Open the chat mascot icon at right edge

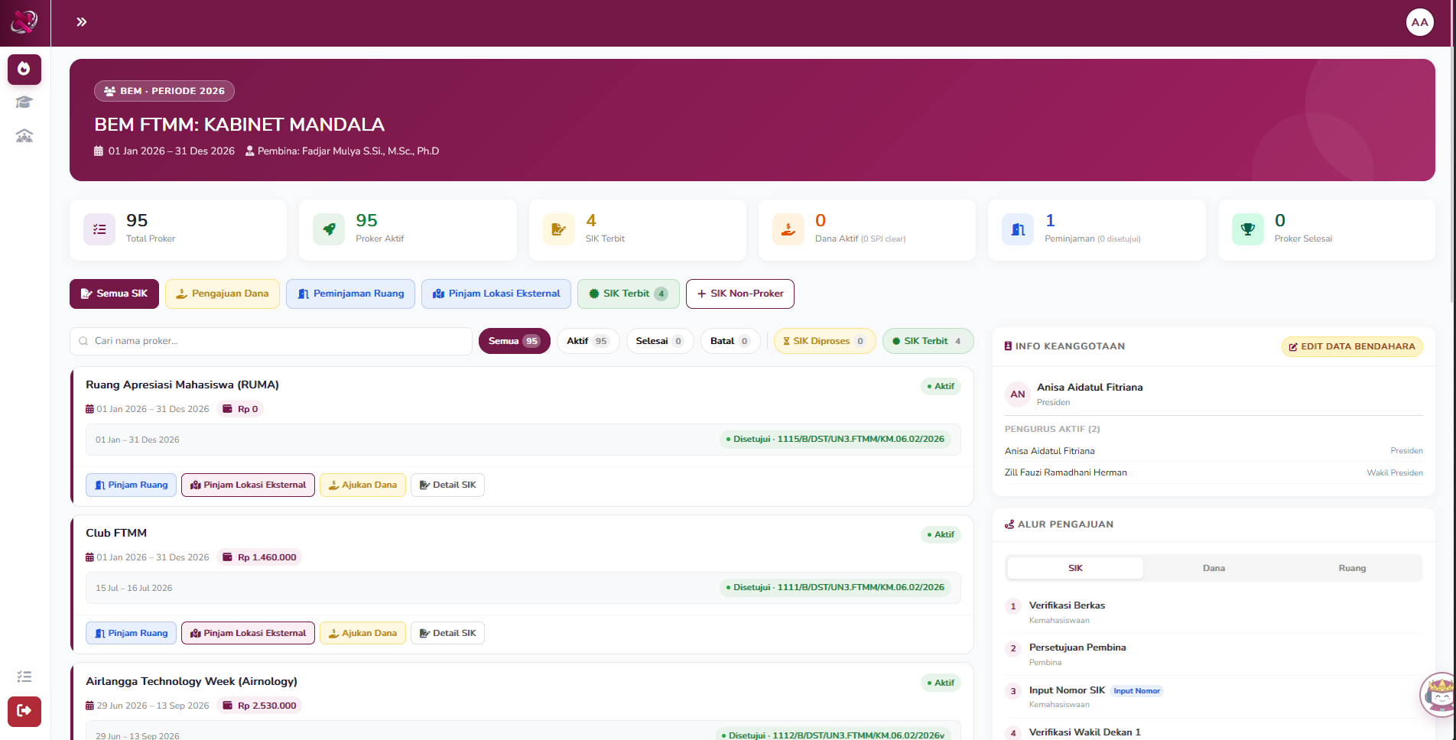click(x=1439, y=694)
